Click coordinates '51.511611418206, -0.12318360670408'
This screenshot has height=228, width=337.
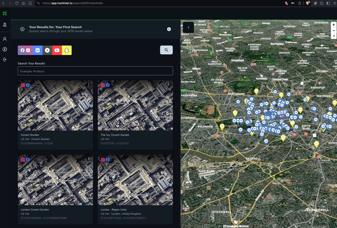[44, 218]
